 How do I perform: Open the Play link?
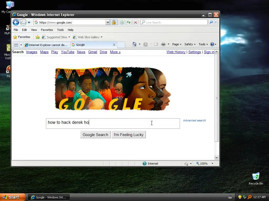(x=55, y=52)
